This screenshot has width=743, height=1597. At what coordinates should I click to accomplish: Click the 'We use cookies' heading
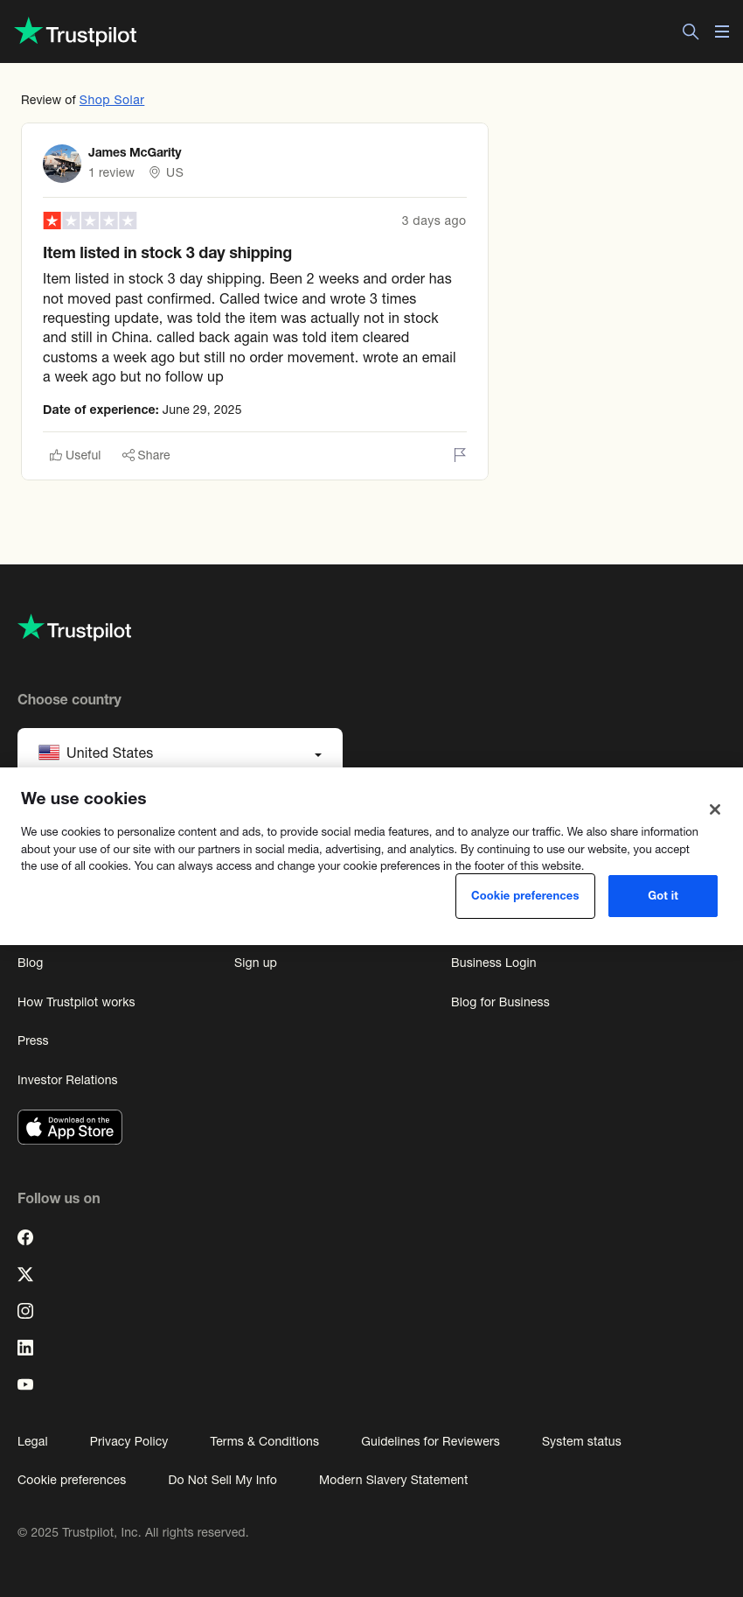pyautogui.click(x=84, y=798)
